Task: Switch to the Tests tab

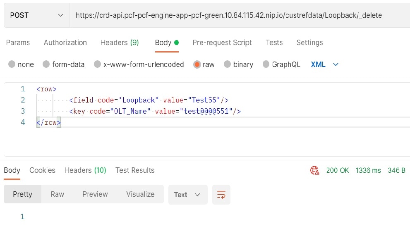Action: tap(274, 43)
